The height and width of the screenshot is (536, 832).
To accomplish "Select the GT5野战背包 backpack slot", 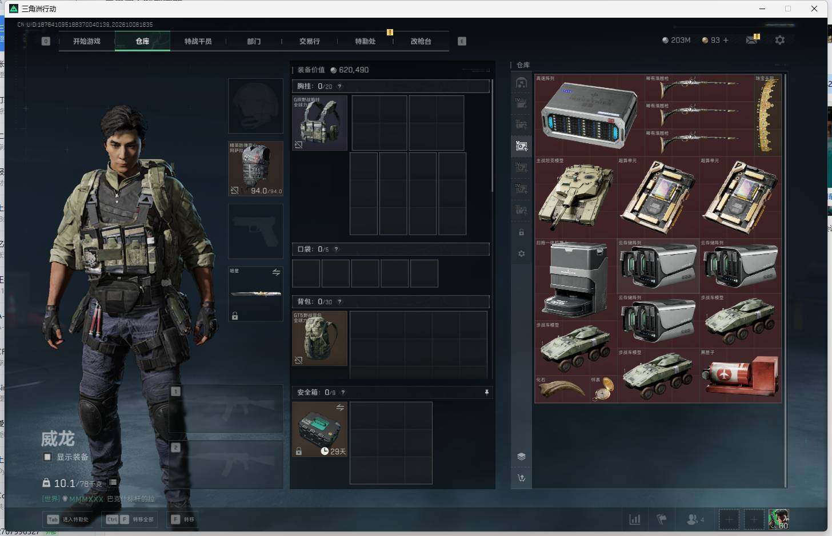I will tap(319, 338).
